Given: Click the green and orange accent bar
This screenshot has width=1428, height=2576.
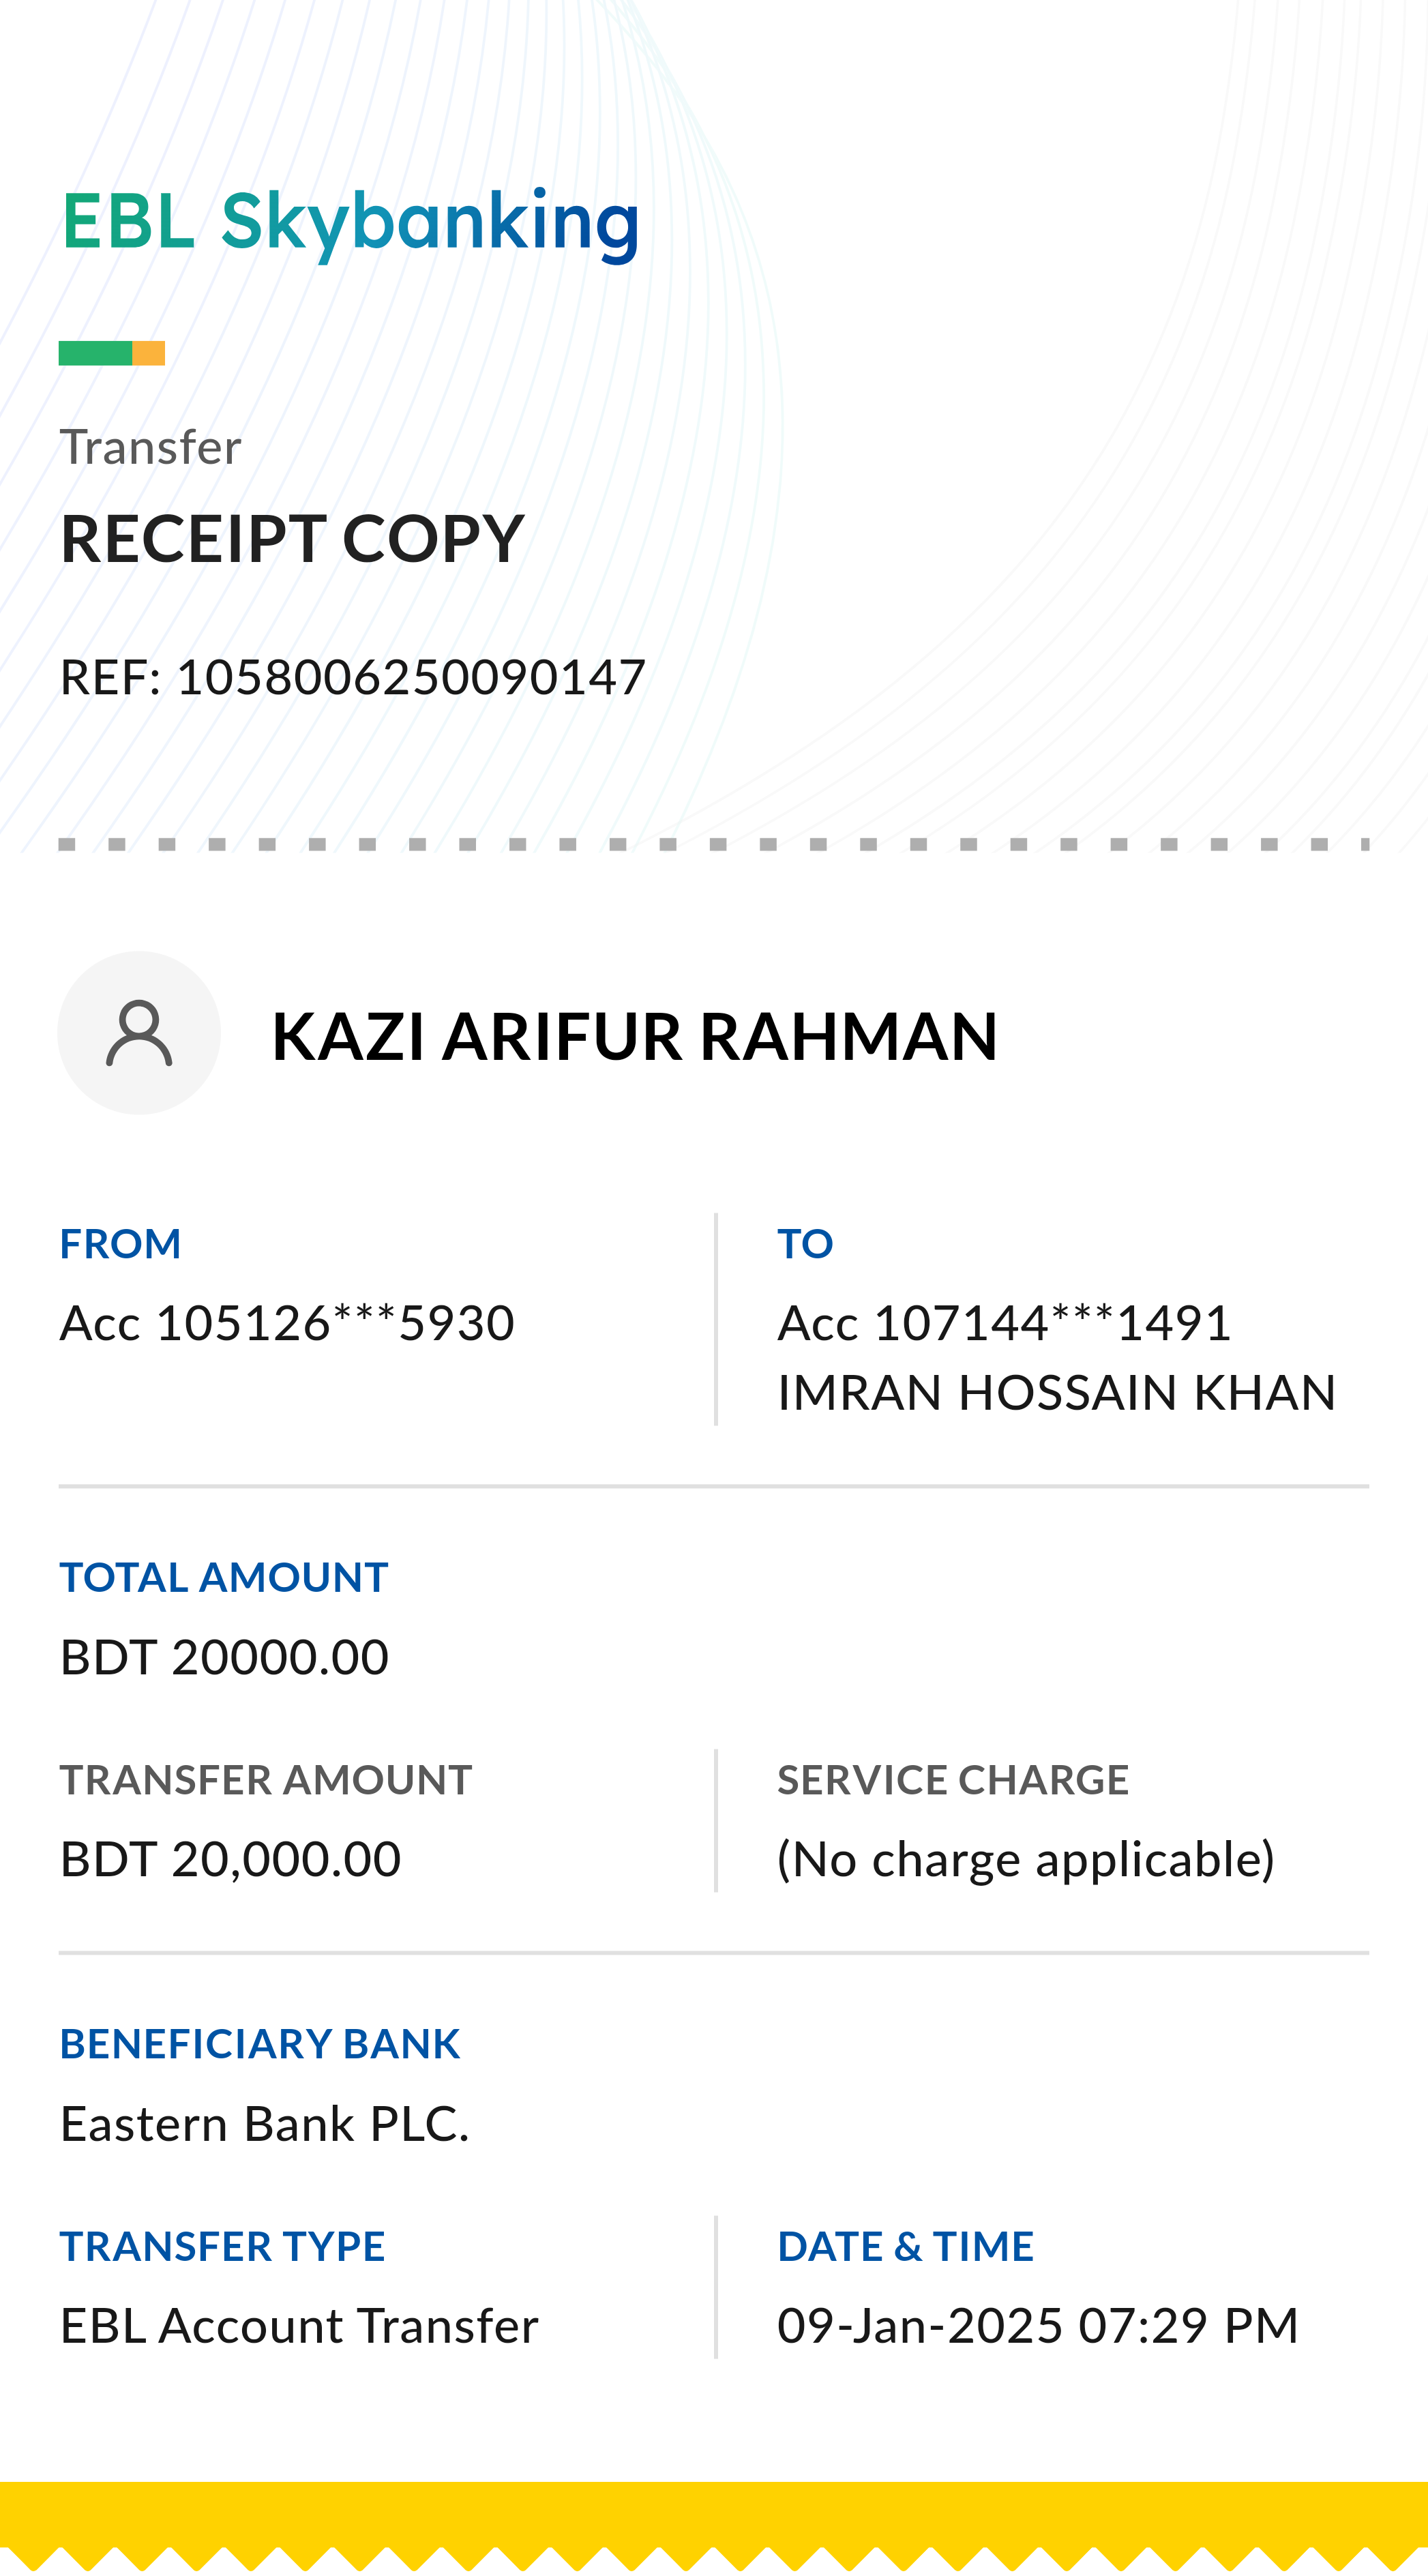Looking at the screenshot, I should [111, 353].
